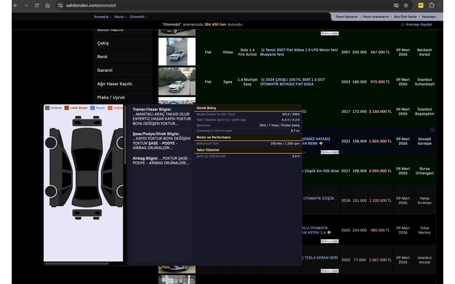
Task: Click the Yakıt Tüketimi section header
Action: pyautogui.click(x=248, y=150)
